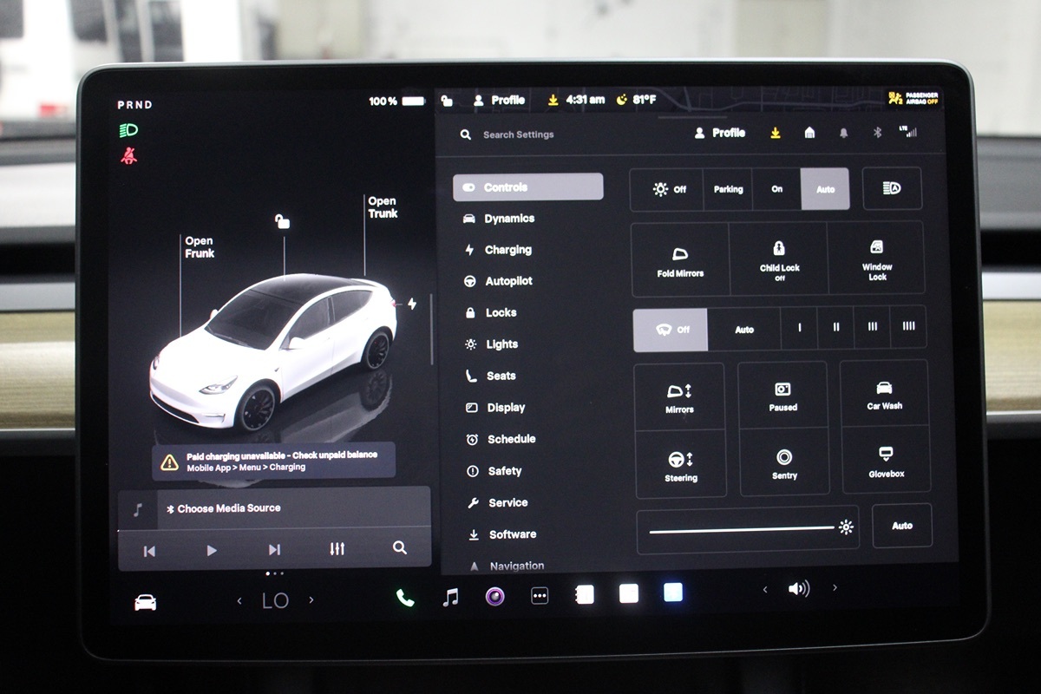Open the Glovebox
The width and height of the screenshot is (1041, 694).
pos(886,462)
